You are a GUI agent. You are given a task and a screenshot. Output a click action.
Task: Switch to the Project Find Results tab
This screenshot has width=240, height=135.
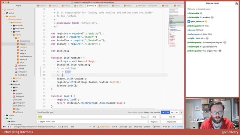pos(154,6)
